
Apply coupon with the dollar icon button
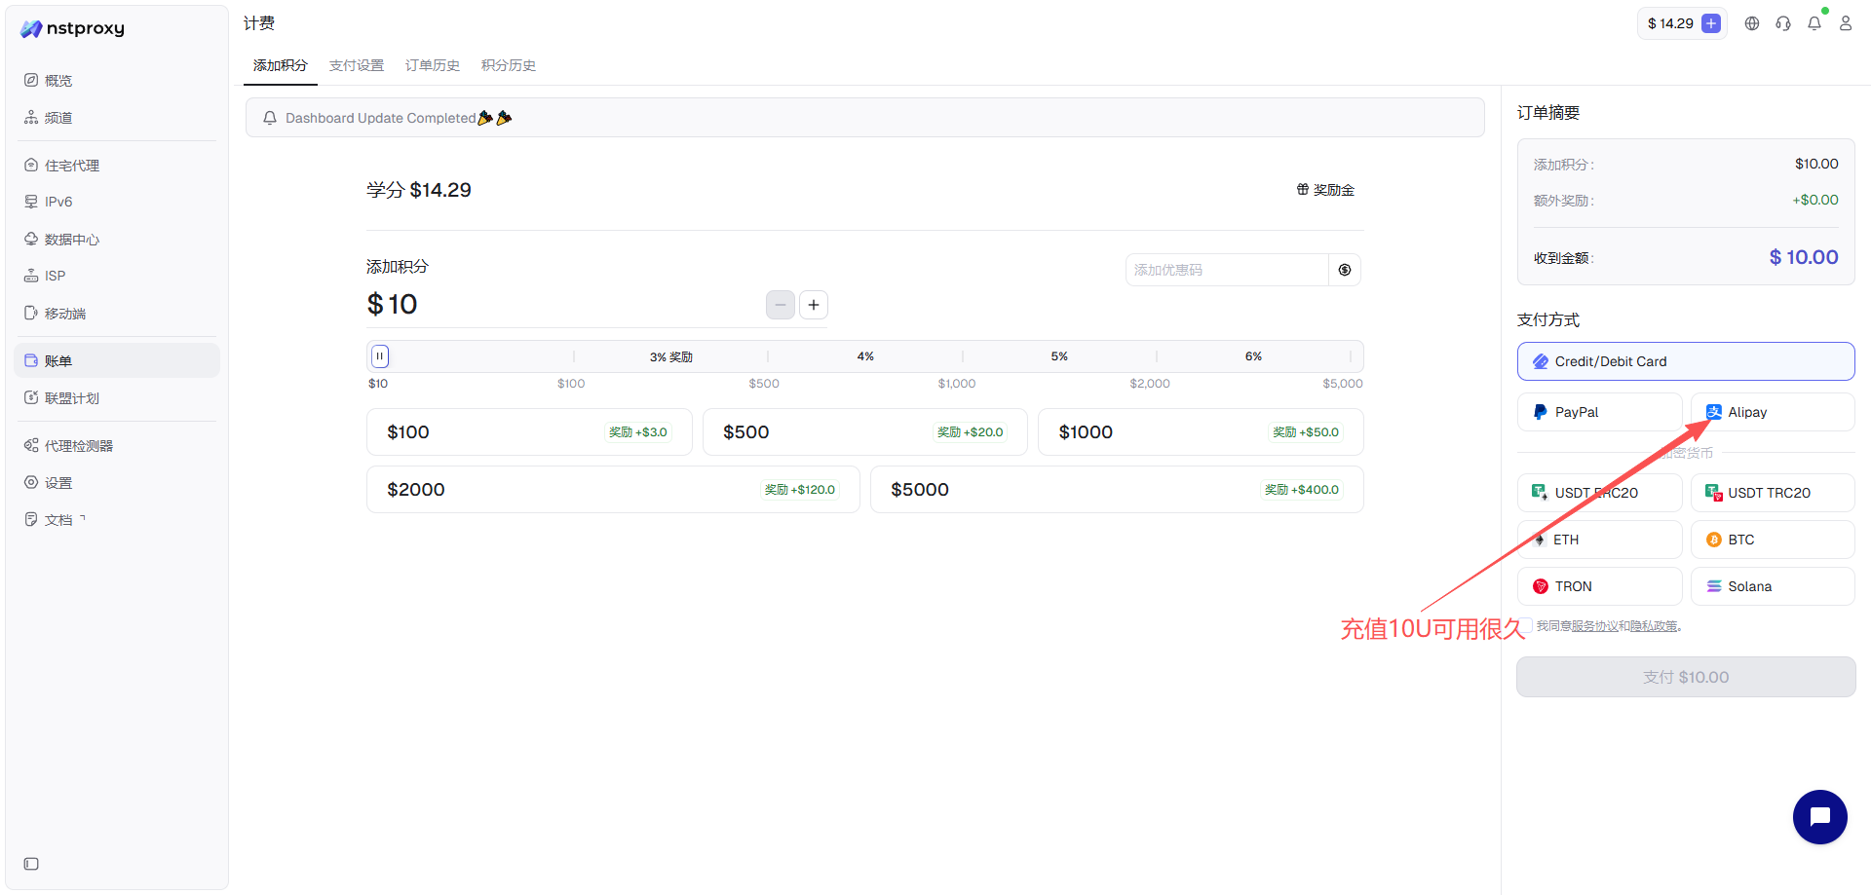point(1345,270)
